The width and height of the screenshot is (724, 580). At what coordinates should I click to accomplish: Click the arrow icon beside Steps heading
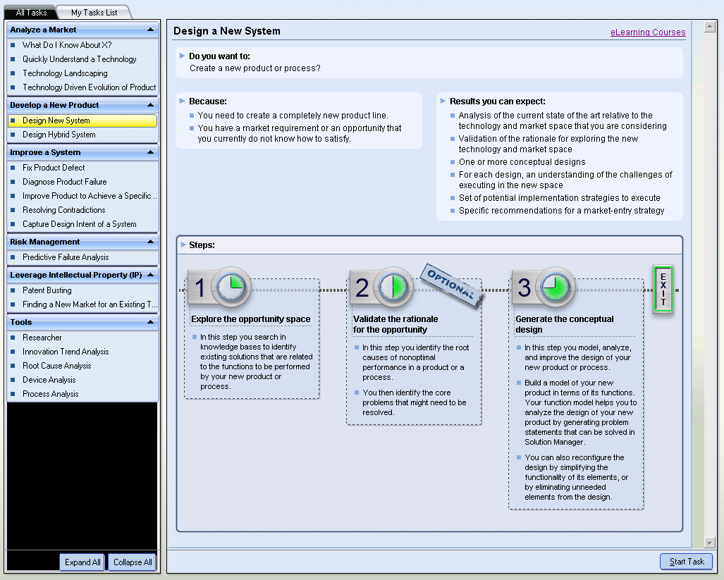183,245
